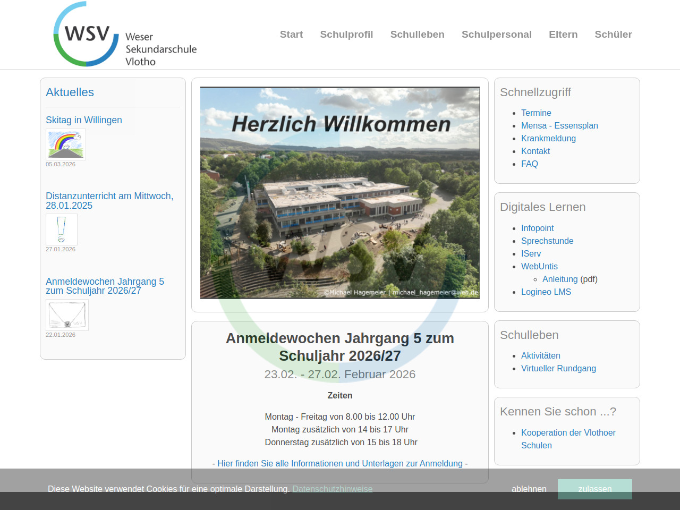Accept cookies with the zulassen button
This screenshot has width=680, height=510.
coord(594,489)
